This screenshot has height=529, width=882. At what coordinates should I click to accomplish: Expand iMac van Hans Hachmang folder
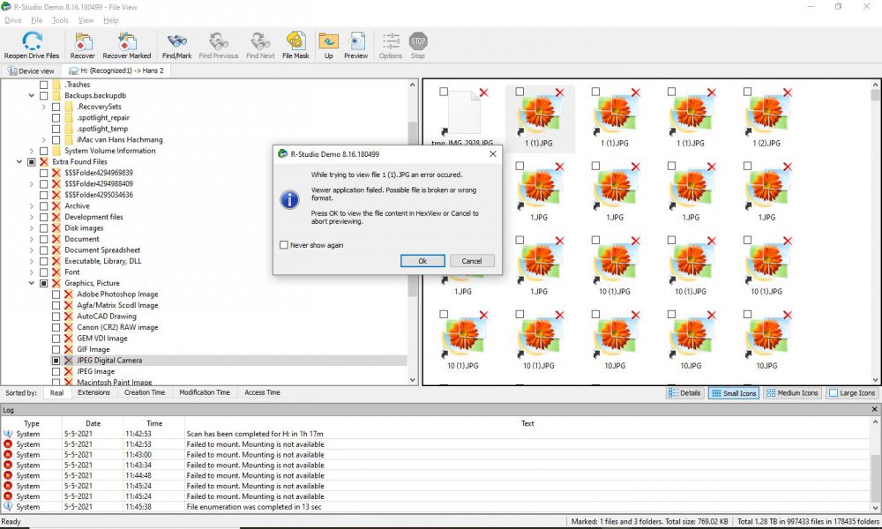point(44,140)
